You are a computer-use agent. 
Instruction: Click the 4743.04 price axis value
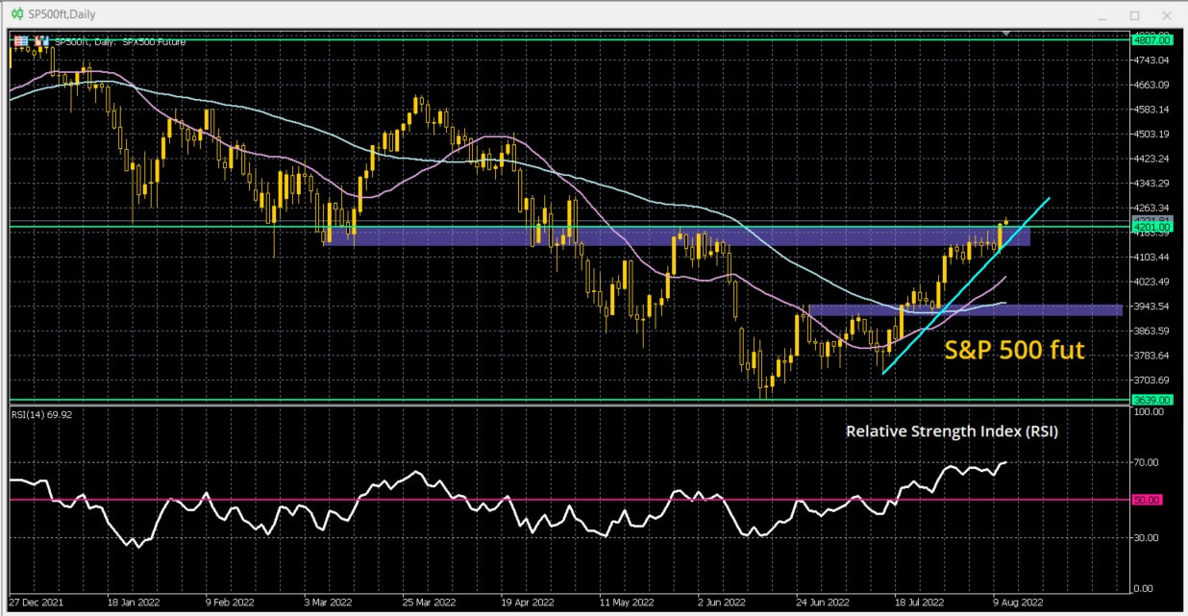pos(1151,61)
